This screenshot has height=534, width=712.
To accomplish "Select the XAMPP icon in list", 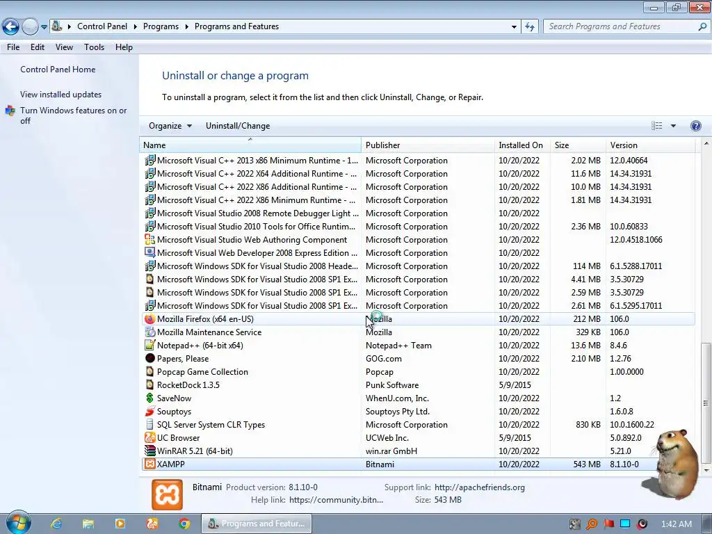I will pos(150,464).
